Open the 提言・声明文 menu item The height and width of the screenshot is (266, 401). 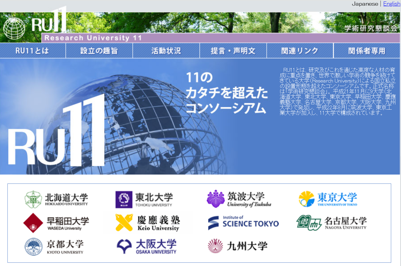(233, 51)
